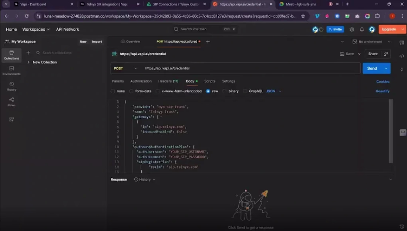Add a new collection with plus icon
The image size is (407, 231).
pyautogui.click(x=28, y=52)
